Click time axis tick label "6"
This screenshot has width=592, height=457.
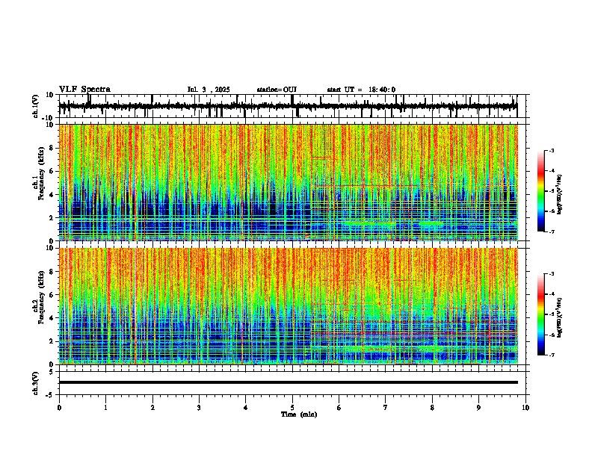pos(339,408)
